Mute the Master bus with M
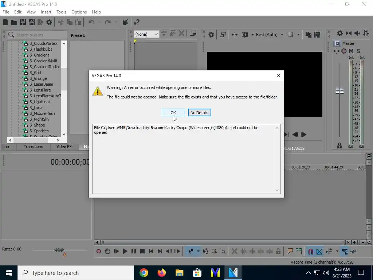Image resolution: width=373 pixels, height=280 pixels. tap(351, 51)
